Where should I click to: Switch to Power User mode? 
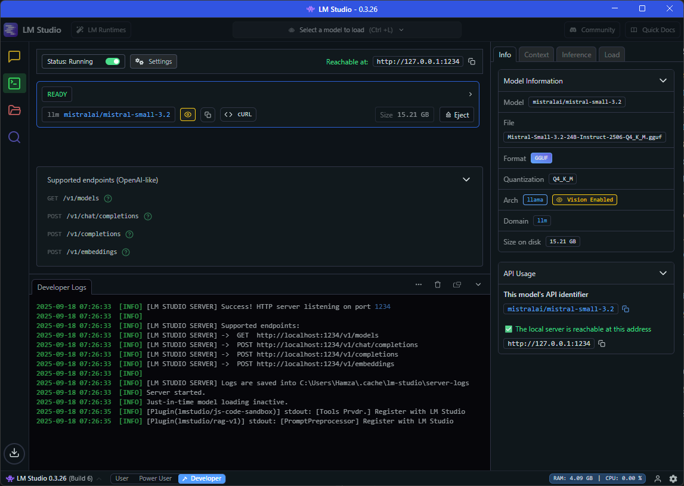pyautogui.click(x=155, y=478)
